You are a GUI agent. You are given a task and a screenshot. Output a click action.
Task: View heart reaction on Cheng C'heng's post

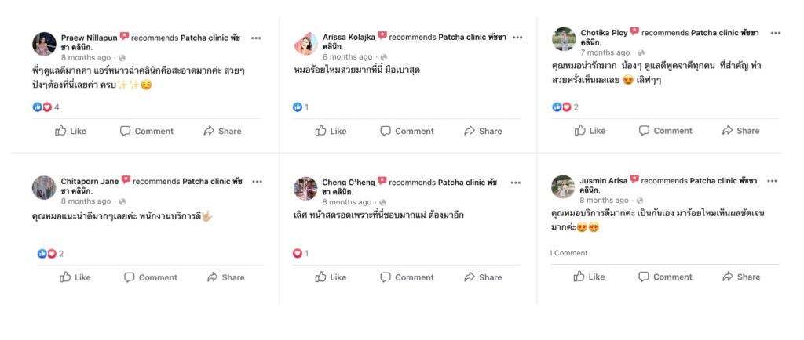(x=298, y=253)
